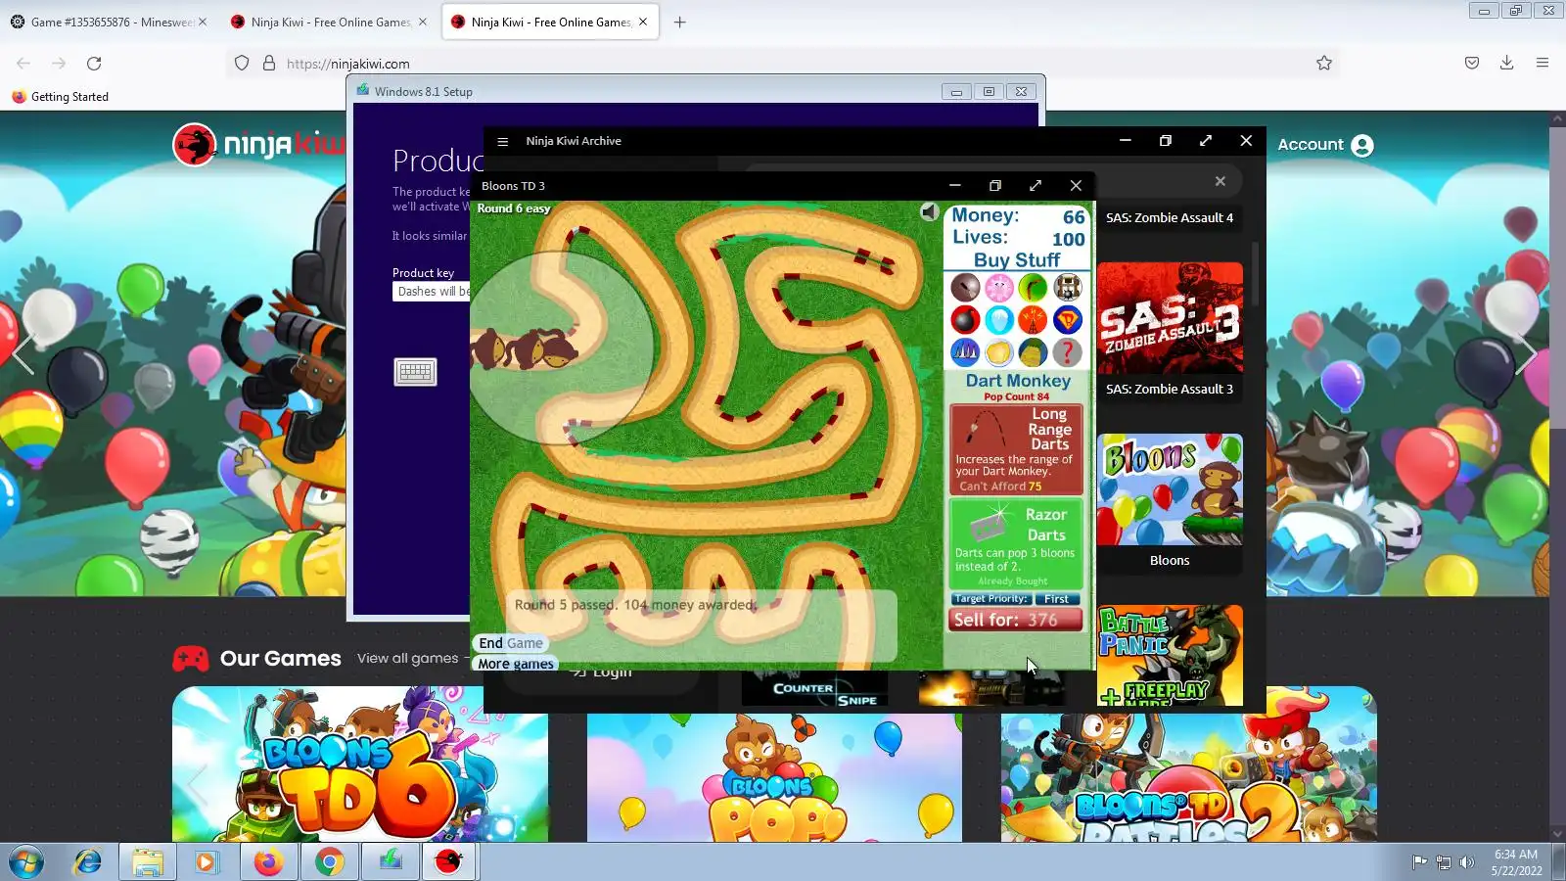Make the Bloons TD 3 window fullscreen
Image resolution: width=1566 pixels, height=881 pixels.
pos(1036,185)
